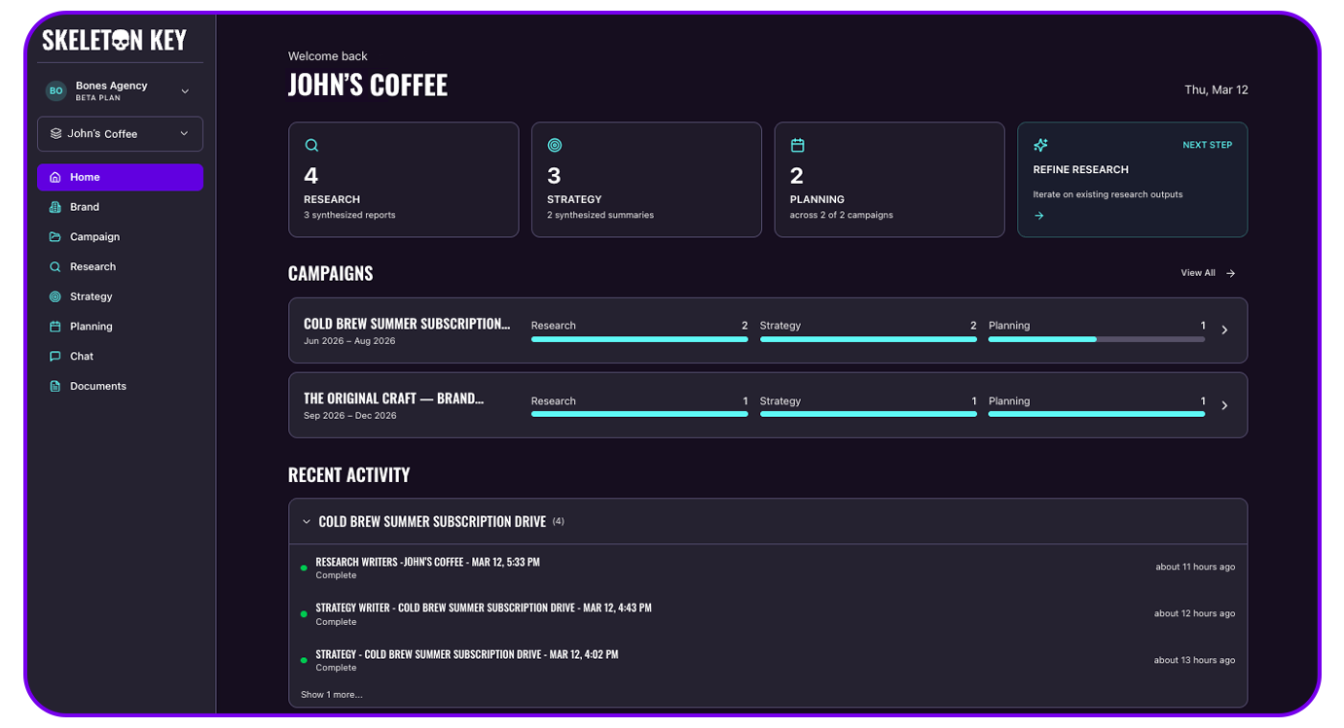Click the Documents file icon in sidebar
The image size is (1344, 728).
pos(55,387)
